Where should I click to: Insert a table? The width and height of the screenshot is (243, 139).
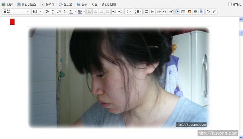(183, 12)
